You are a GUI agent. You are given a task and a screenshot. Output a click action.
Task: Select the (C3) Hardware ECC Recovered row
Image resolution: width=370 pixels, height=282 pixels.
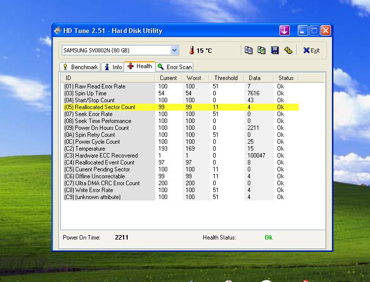click(181, 156)
